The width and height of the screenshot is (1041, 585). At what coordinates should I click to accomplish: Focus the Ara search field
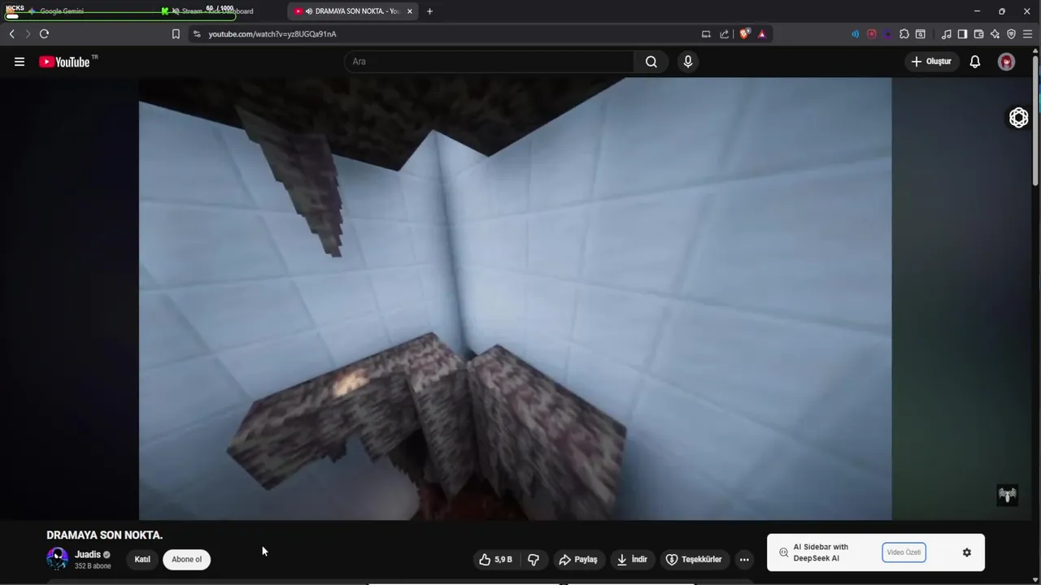(x=489, y=62)
